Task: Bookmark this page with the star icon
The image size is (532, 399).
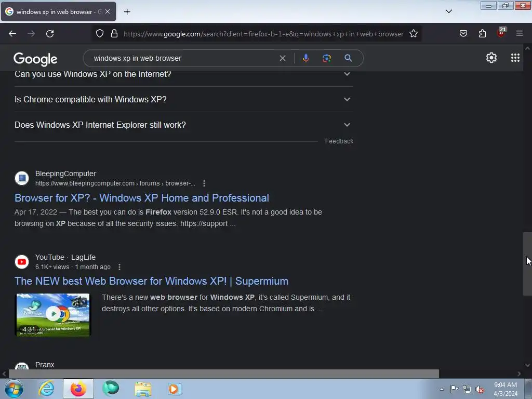Action: (413, 34)
